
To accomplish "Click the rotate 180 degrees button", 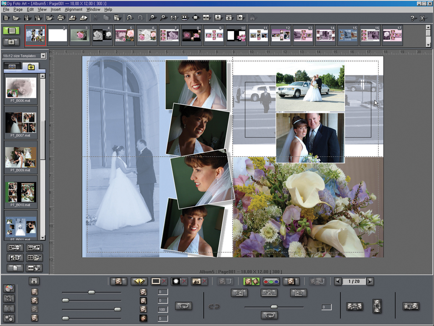I will coord(269,293).
